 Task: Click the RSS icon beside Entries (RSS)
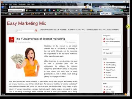104,92
